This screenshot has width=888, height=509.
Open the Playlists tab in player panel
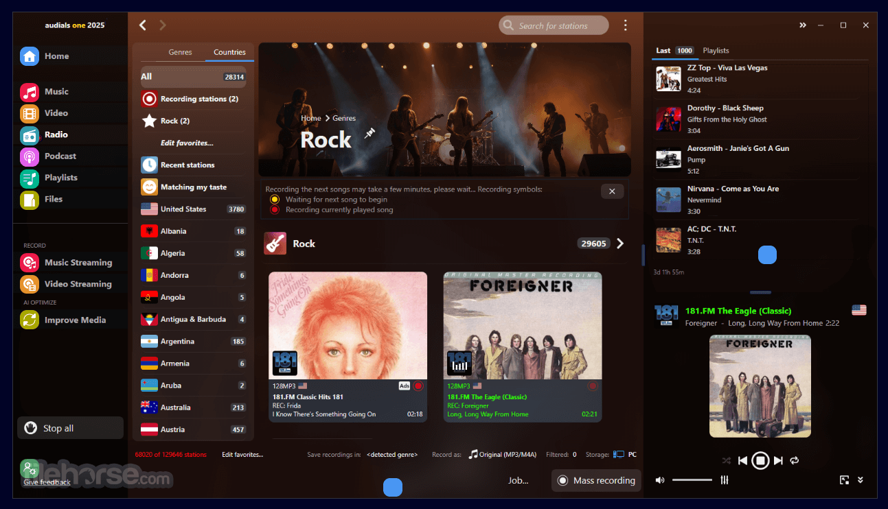[716, 51]
